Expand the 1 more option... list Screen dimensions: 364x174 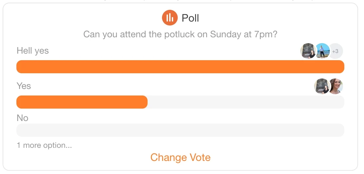[x=44, y=145]
